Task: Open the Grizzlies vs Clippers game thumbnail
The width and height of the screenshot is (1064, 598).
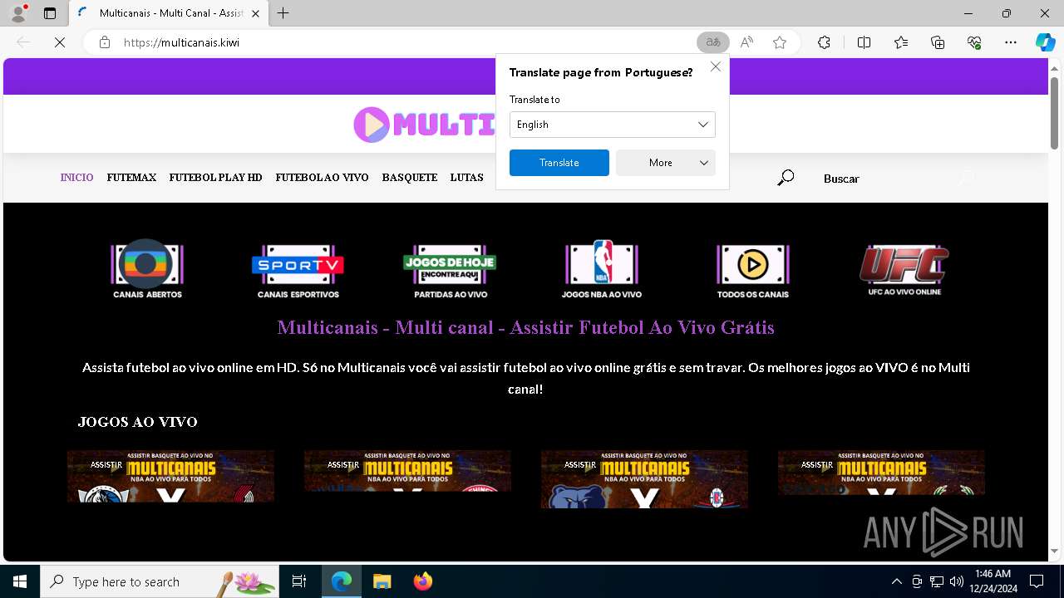Action: [644, 479]
